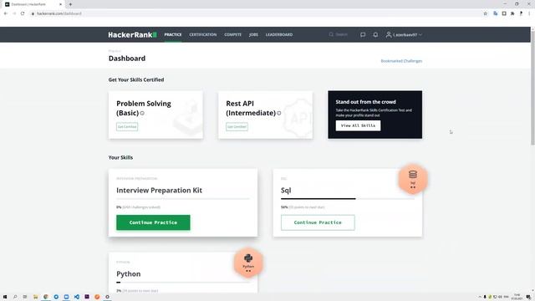Switch to the Practice nav tab
The width and height of the screenshot is (535, 301).
[x=173, y=34]
